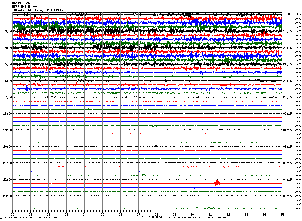The width and height of the screenshot is (302, 221).
Task: Click minute 10 on the time axis
Action: point(192,214)
